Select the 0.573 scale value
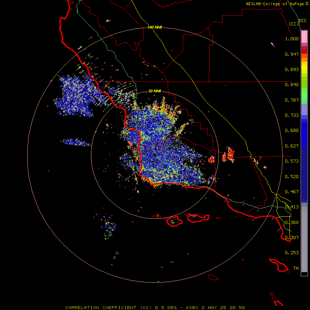 coord(292,161)
